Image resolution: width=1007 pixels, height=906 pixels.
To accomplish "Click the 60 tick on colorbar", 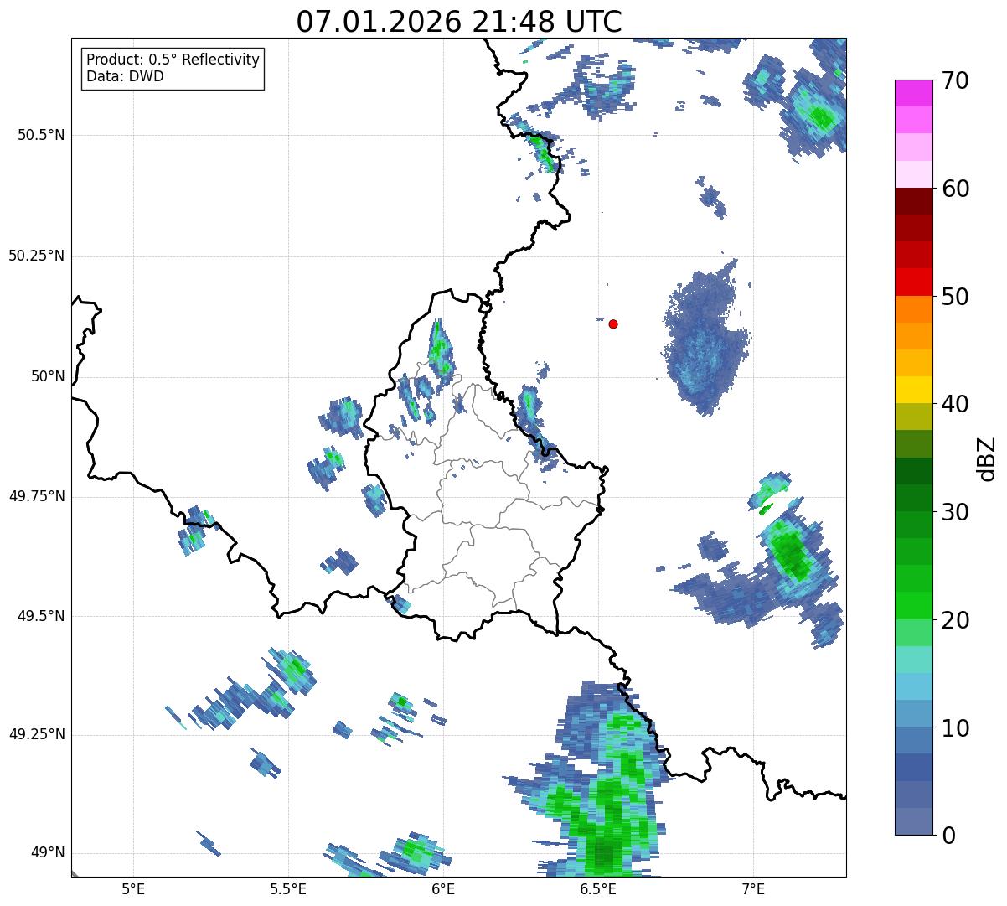I will click(x=955, y=189).
